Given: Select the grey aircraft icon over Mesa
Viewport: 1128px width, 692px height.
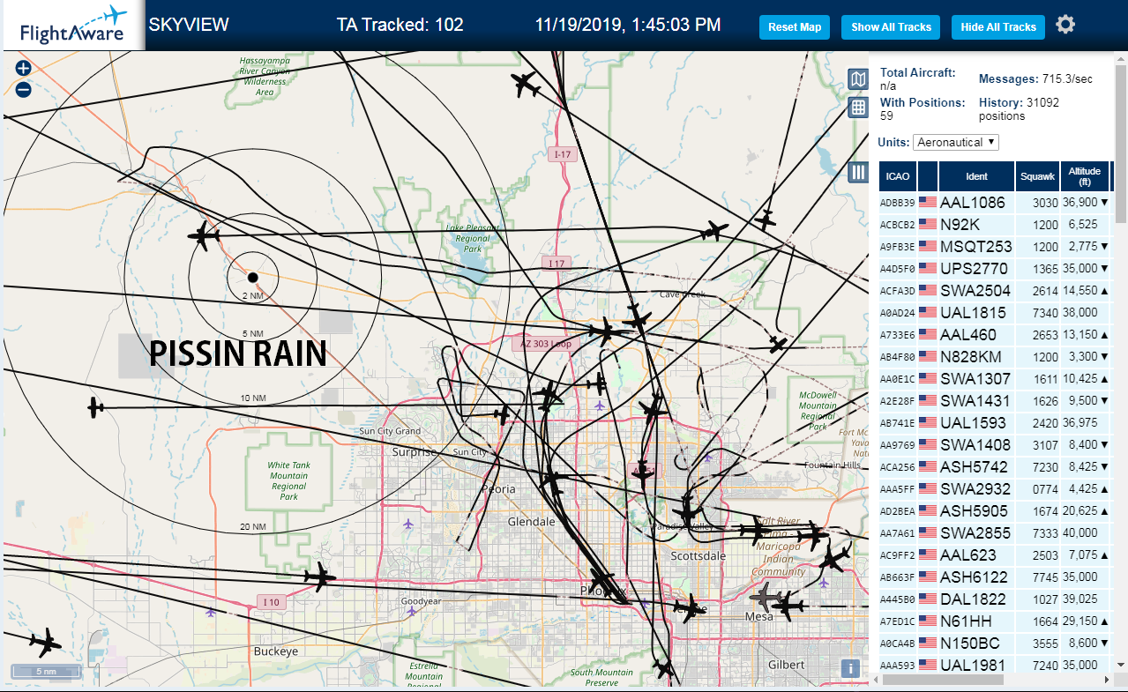Looking at the screenshot, I should pos(769,599).
